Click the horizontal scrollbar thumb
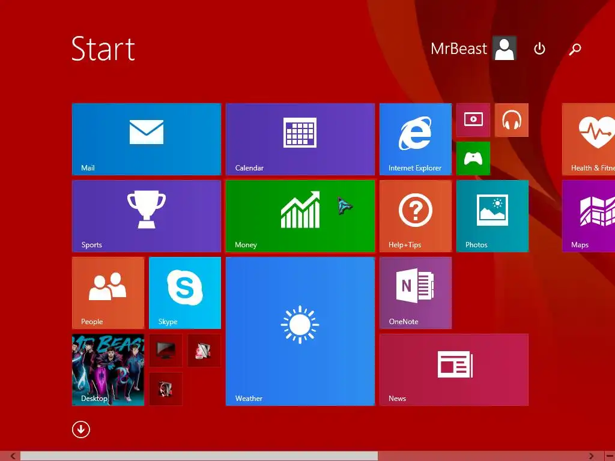 199,456
